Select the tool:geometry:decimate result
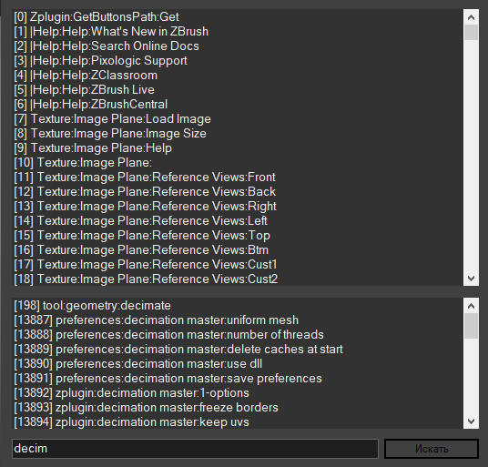The width and height of the screenshot is (488, 467). pos(93,306)
